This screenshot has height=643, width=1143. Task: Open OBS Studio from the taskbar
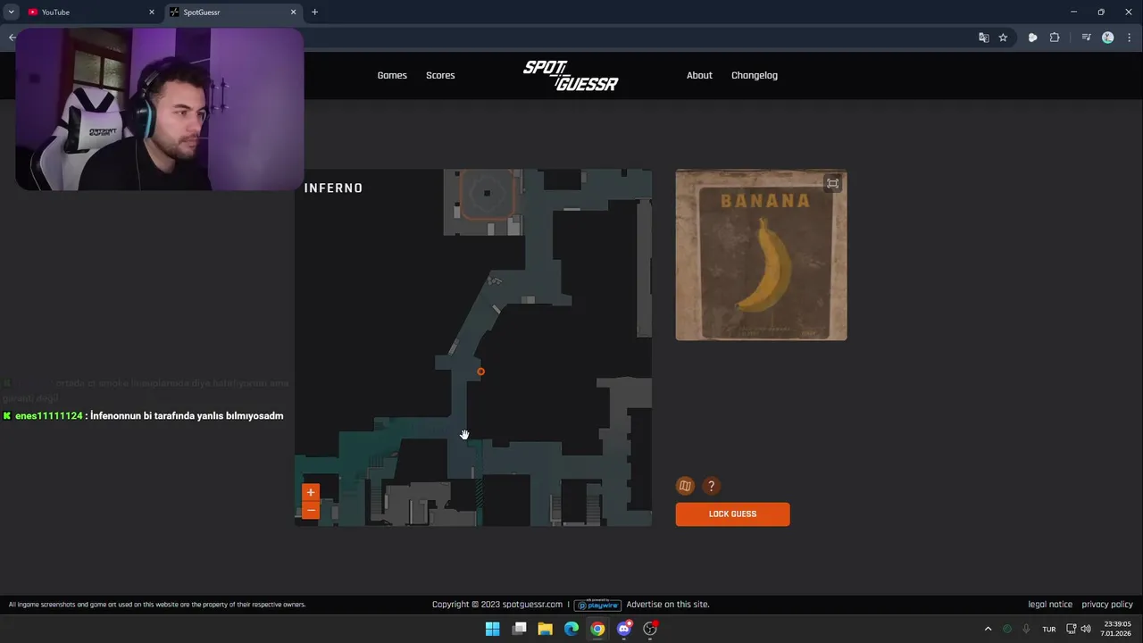650,629
